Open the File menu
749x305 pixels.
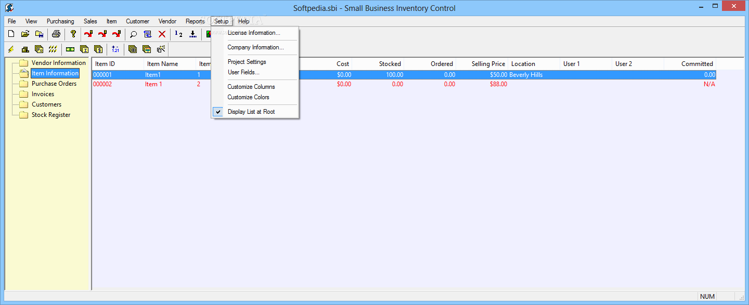[x=12, y=21]
